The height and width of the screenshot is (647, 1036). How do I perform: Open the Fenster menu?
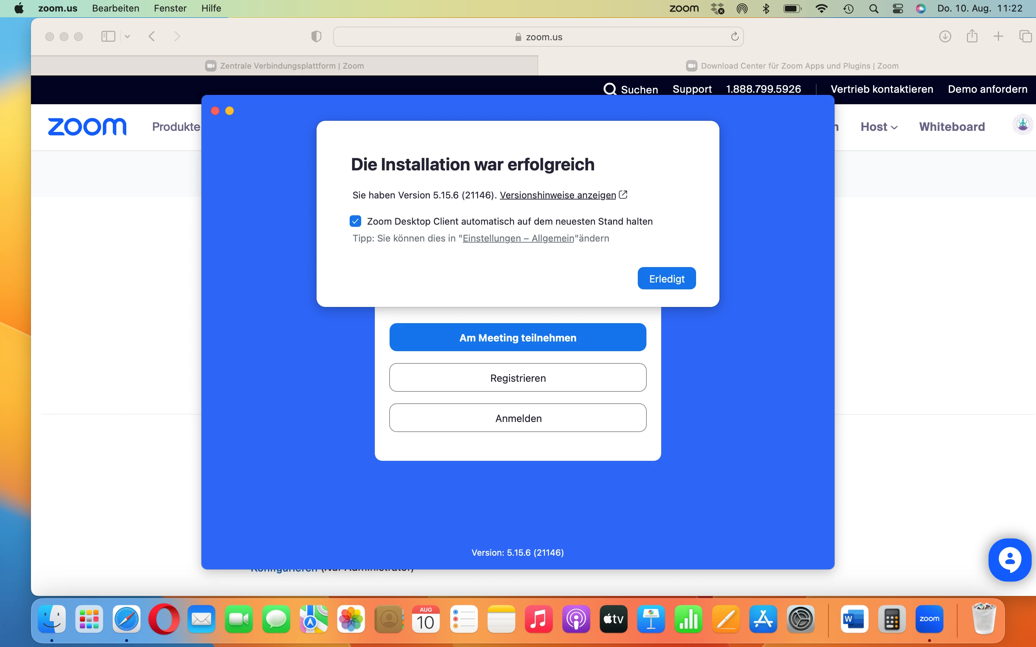(x=170, y=9)
